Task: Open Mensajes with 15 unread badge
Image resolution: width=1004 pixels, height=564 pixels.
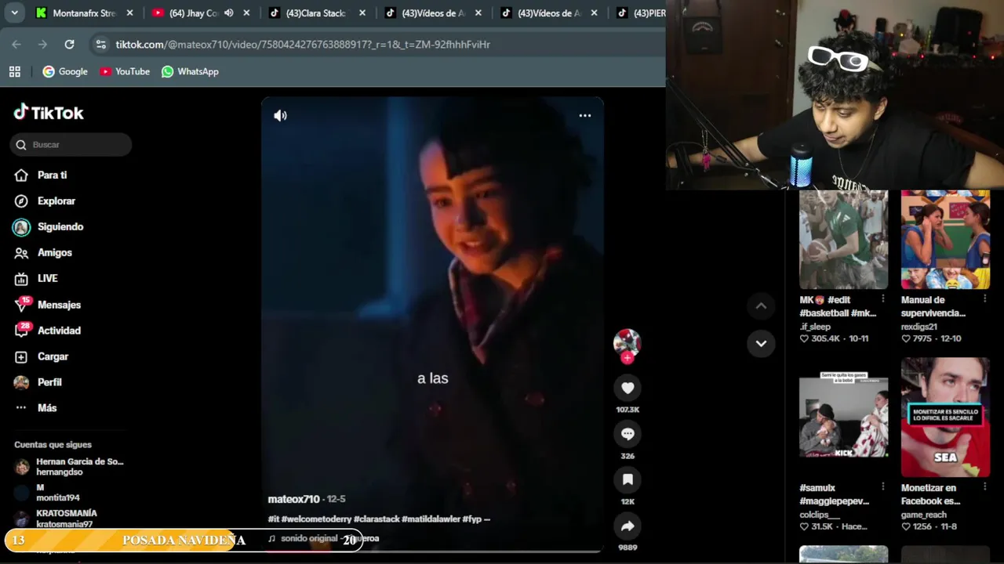Action: pyautogui.click(x=48, y=305)
